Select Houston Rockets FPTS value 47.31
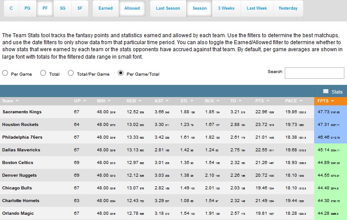This screenshot has width=347, height=220. (x=323, y=125)
